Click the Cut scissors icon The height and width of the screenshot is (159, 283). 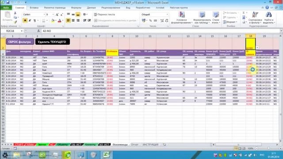click(15, 13)
